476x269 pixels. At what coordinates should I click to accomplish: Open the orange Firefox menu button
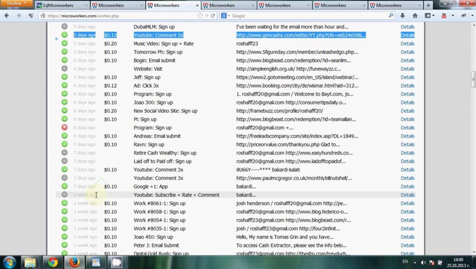click(16, 3)
